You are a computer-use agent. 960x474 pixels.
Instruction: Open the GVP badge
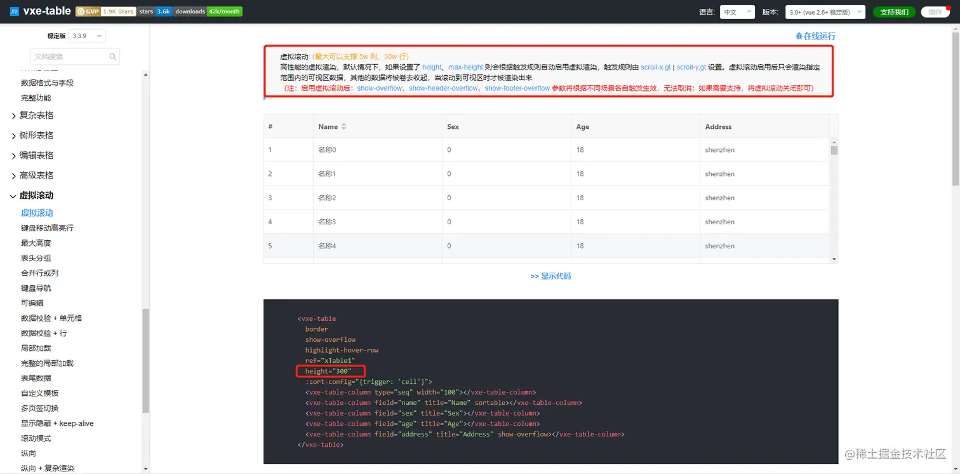tap(105, 11)
